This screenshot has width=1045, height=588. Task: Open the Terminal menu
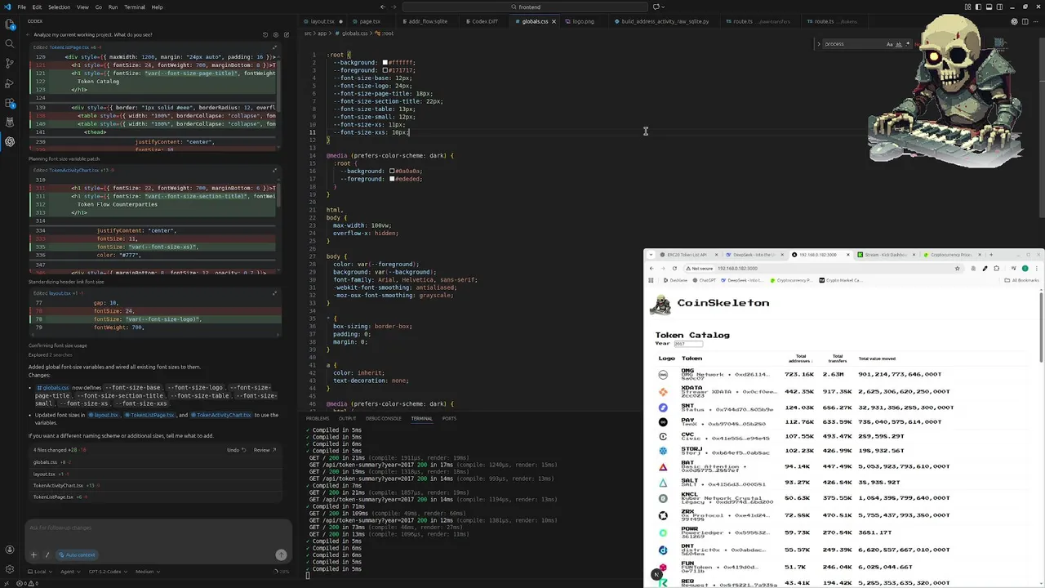click(135, 7)
